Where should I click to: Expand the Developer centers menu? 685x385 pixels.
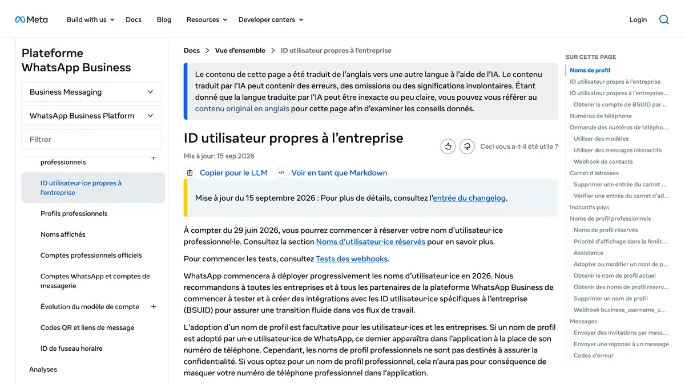click(271, 19)
